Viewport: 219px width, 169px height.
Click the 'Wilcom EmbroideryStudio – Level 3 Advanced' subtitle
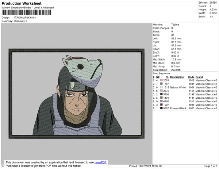(x=28, y=8)
